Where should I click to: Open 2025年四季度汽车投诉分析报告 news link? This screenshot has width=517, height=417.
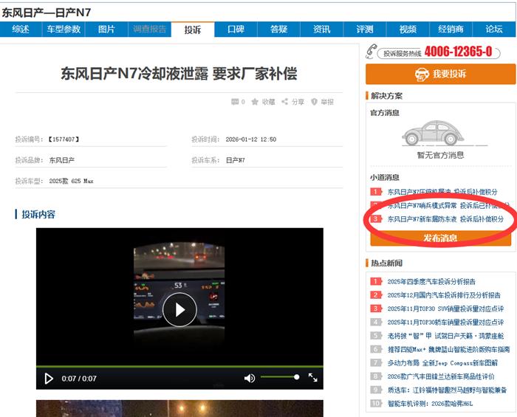tap(431, 281)
